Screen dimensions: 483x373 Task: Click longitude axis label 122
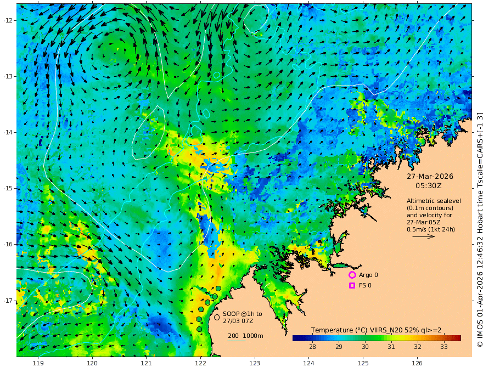[200, 363]
